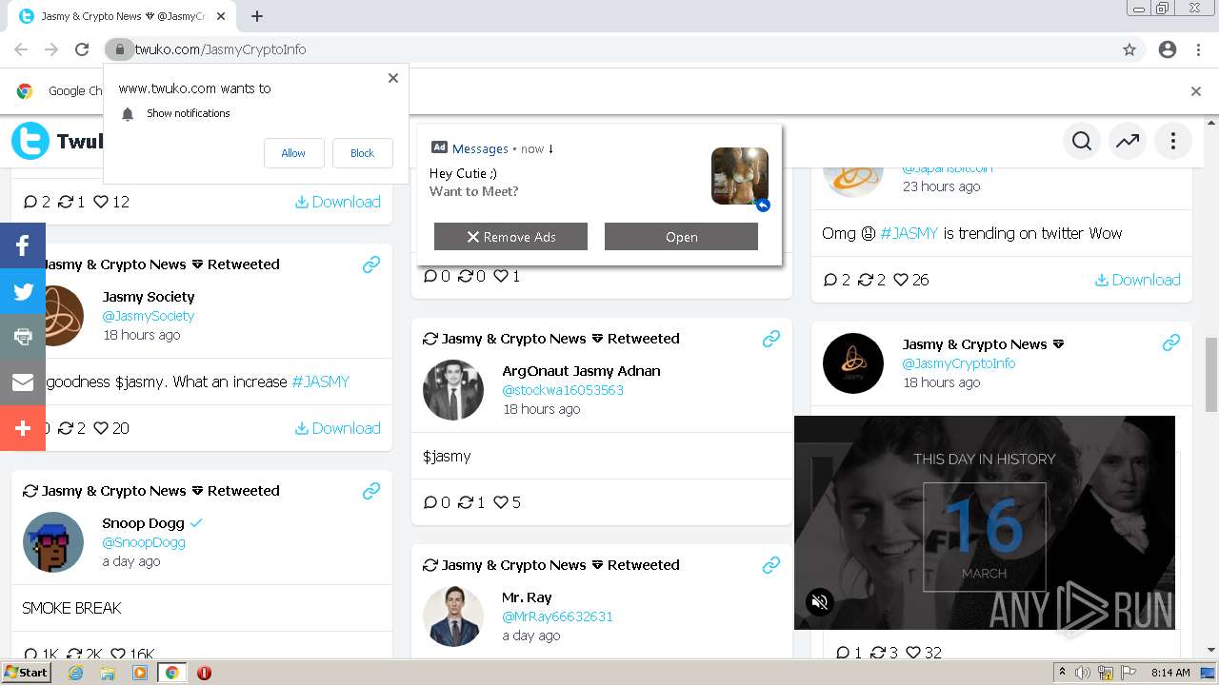The height and width of the screenshot is (685, 1219).
Task: Open @MrRay66632631 profile link
Action: click(557, 616)
